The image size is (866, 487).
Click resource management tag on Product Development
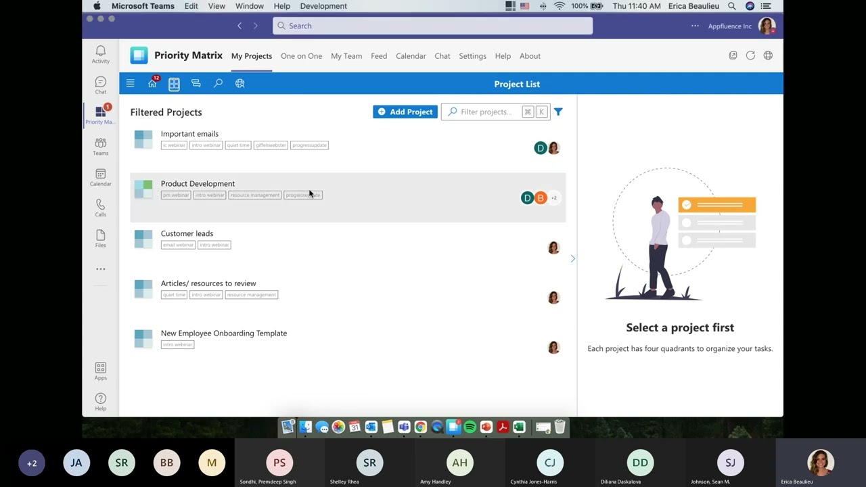254,195
